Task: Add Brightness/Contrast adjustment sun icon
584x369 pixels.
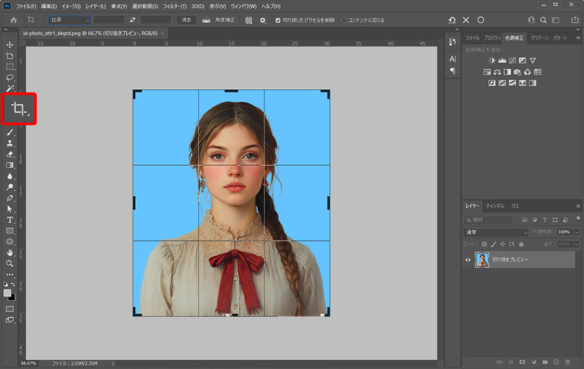Action: (x=492, y=60)
